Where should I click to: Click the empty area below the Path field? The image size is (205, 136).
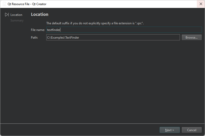coord(115,77)
